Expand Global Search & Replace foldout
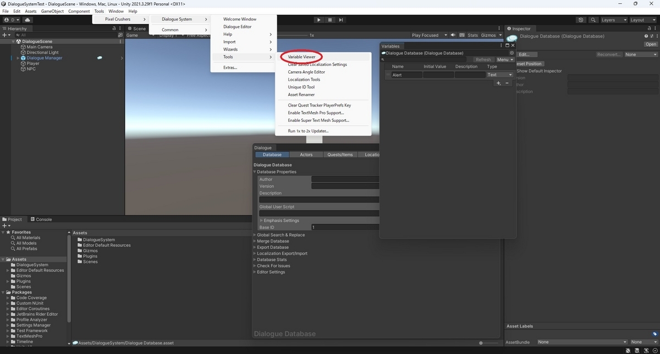660x354 pixels. coord(255,235)
